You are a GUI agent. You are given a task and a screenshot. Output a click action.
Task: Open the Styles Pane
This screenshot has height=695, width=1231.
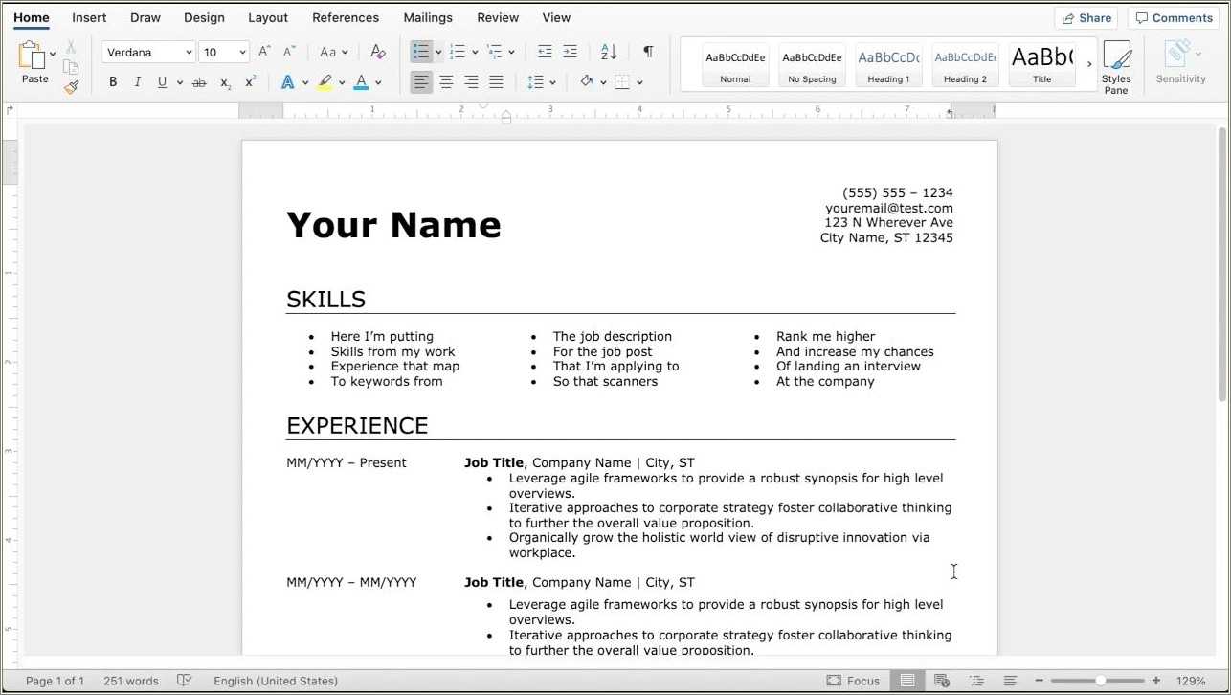pos(1115,65)
